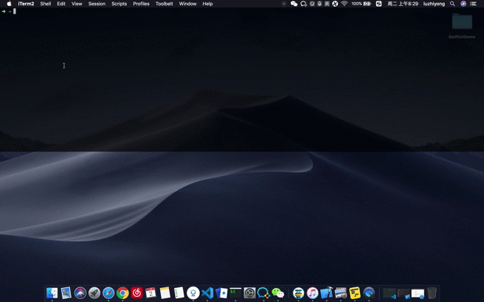Open Spotlight search magnifier
484x302 pixels.
coord(452,4)
